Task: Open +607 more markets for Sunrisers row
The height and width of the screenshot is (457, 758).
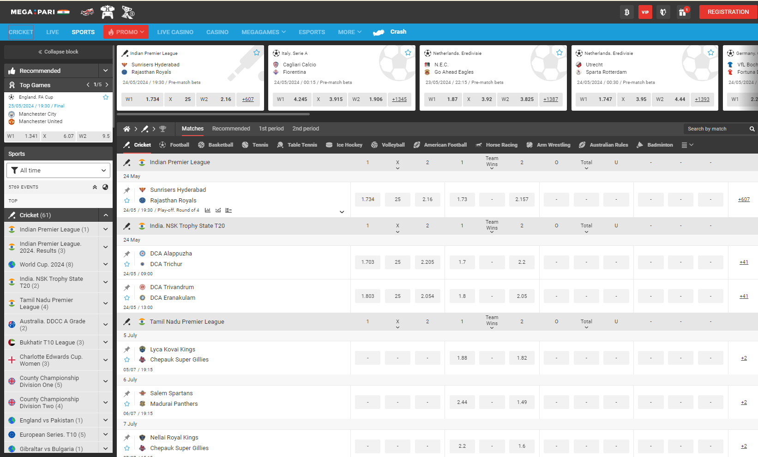Action: coord(744,200)
